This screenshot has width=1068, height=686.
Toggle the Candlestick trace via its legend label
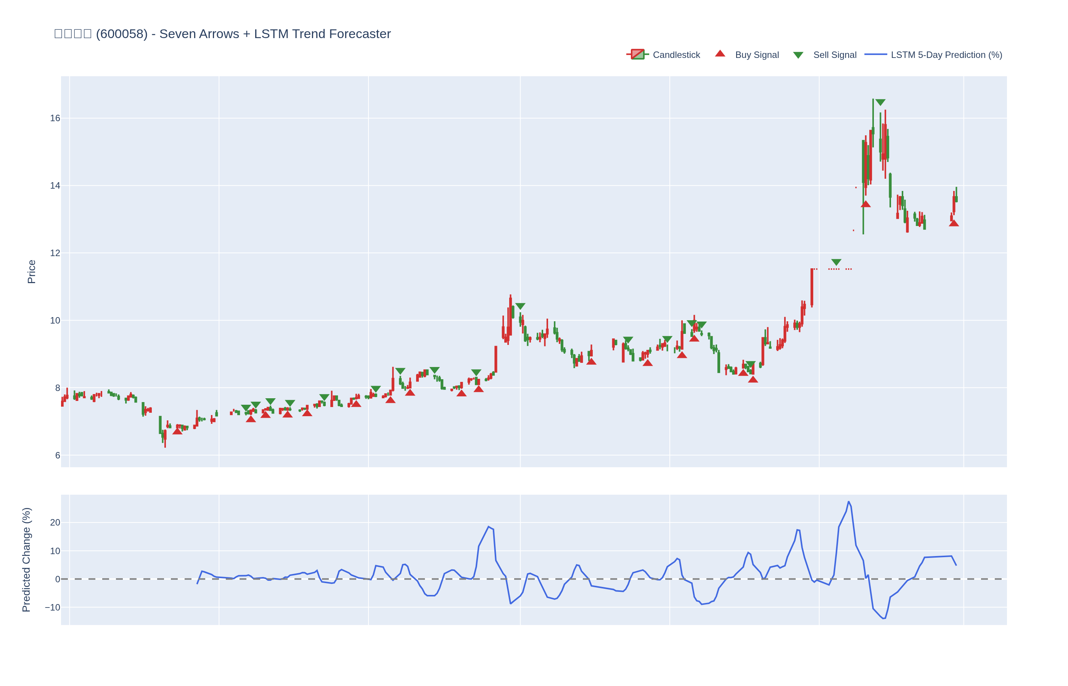pyautogui.click(x=676, y=55)
